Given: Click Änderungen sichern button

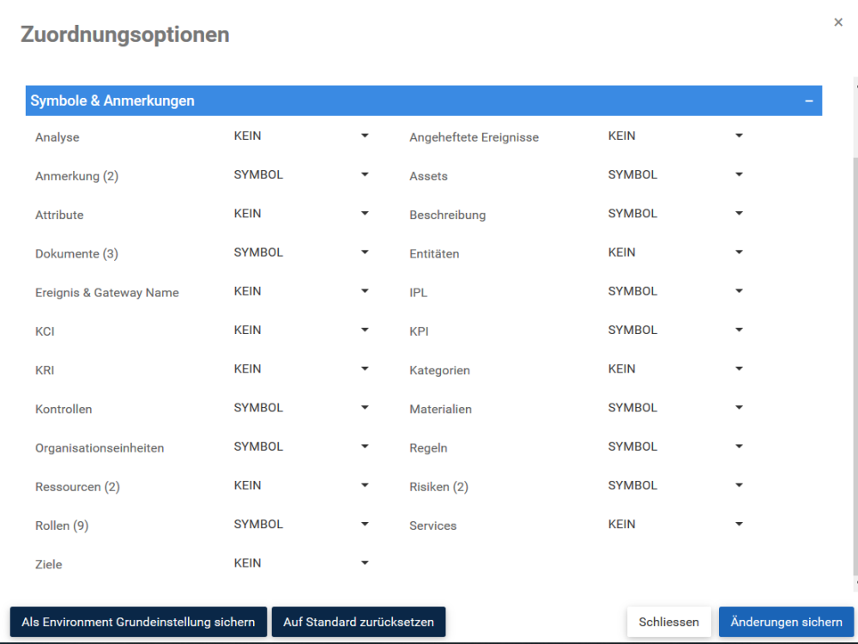Looking at the screenshot, I should click(x=786, y=622).
